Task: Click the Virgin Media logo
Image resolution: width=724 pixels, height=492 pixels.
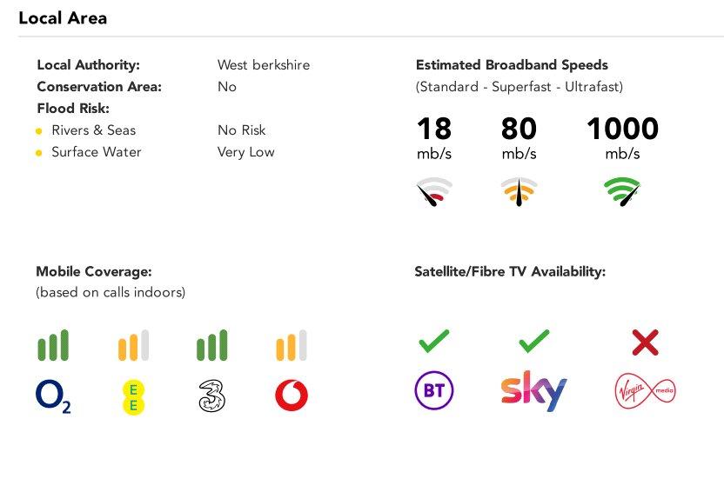Action: click(645, 391)
